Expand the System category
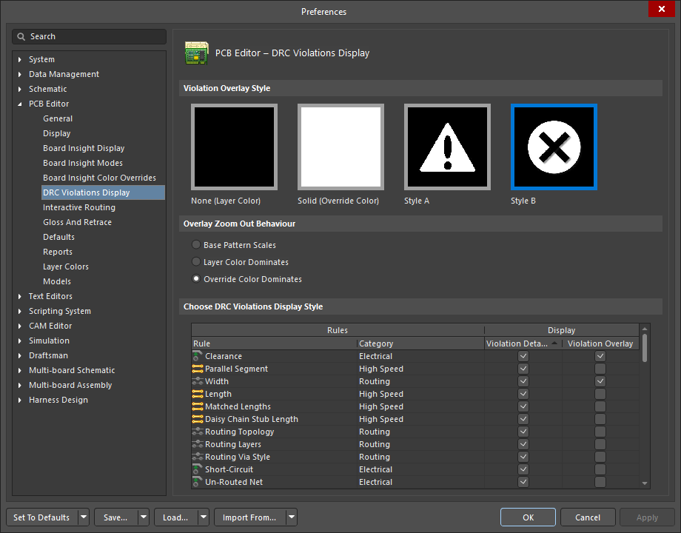 18,59
